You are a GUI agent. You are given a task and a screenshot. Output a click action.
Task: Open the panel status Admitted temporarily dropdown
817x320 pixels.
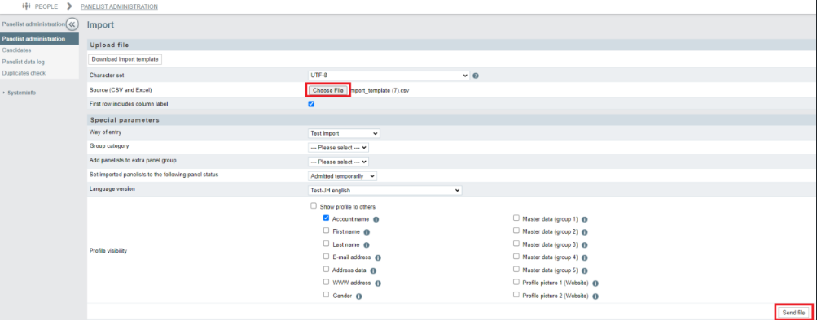342,176
